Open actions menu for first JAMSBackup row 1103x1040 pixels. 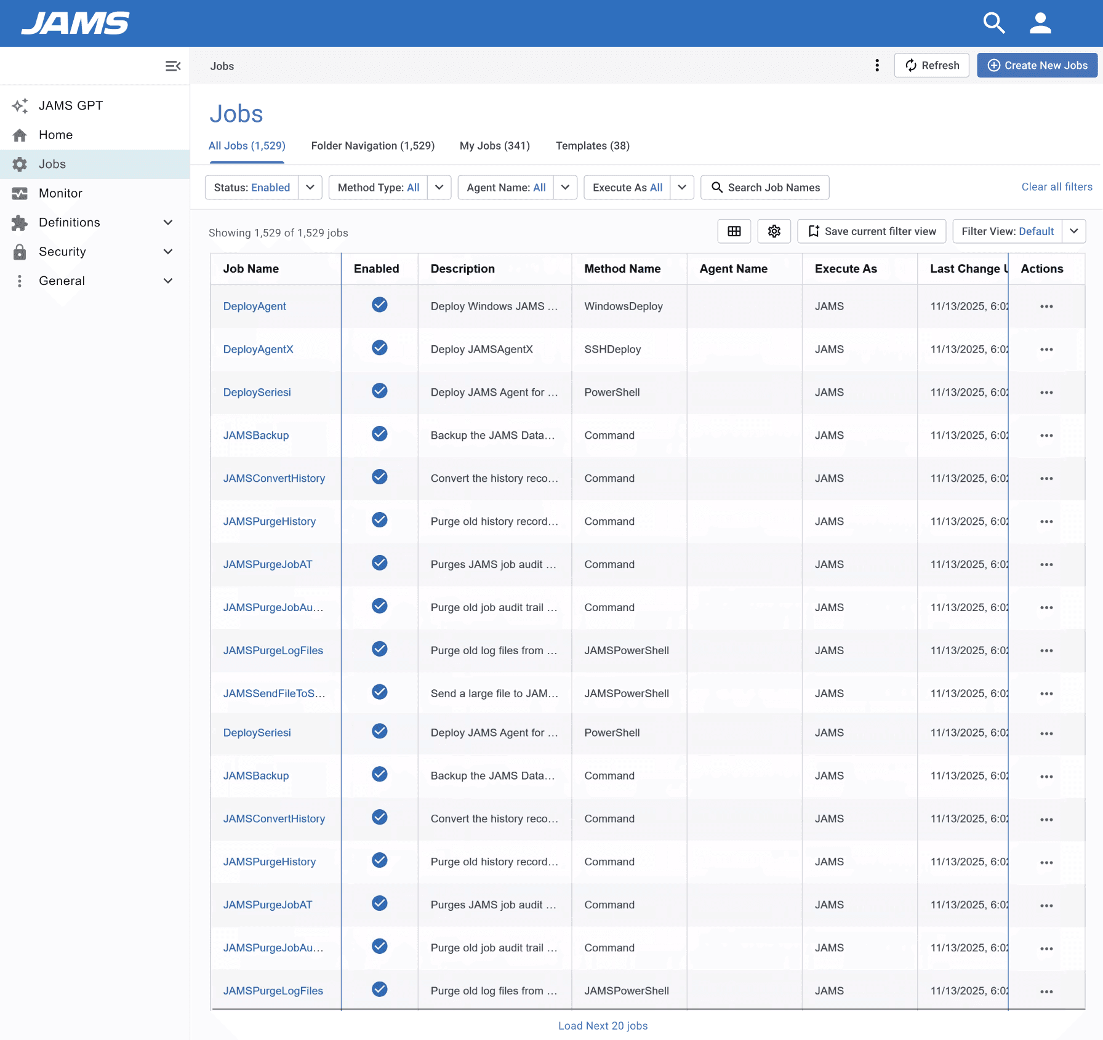click(x=1046, y=436)
